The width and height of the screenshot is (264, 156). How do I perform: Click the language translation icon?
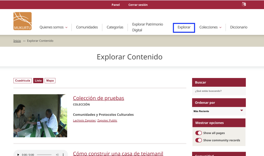click(x=244, y=4)
